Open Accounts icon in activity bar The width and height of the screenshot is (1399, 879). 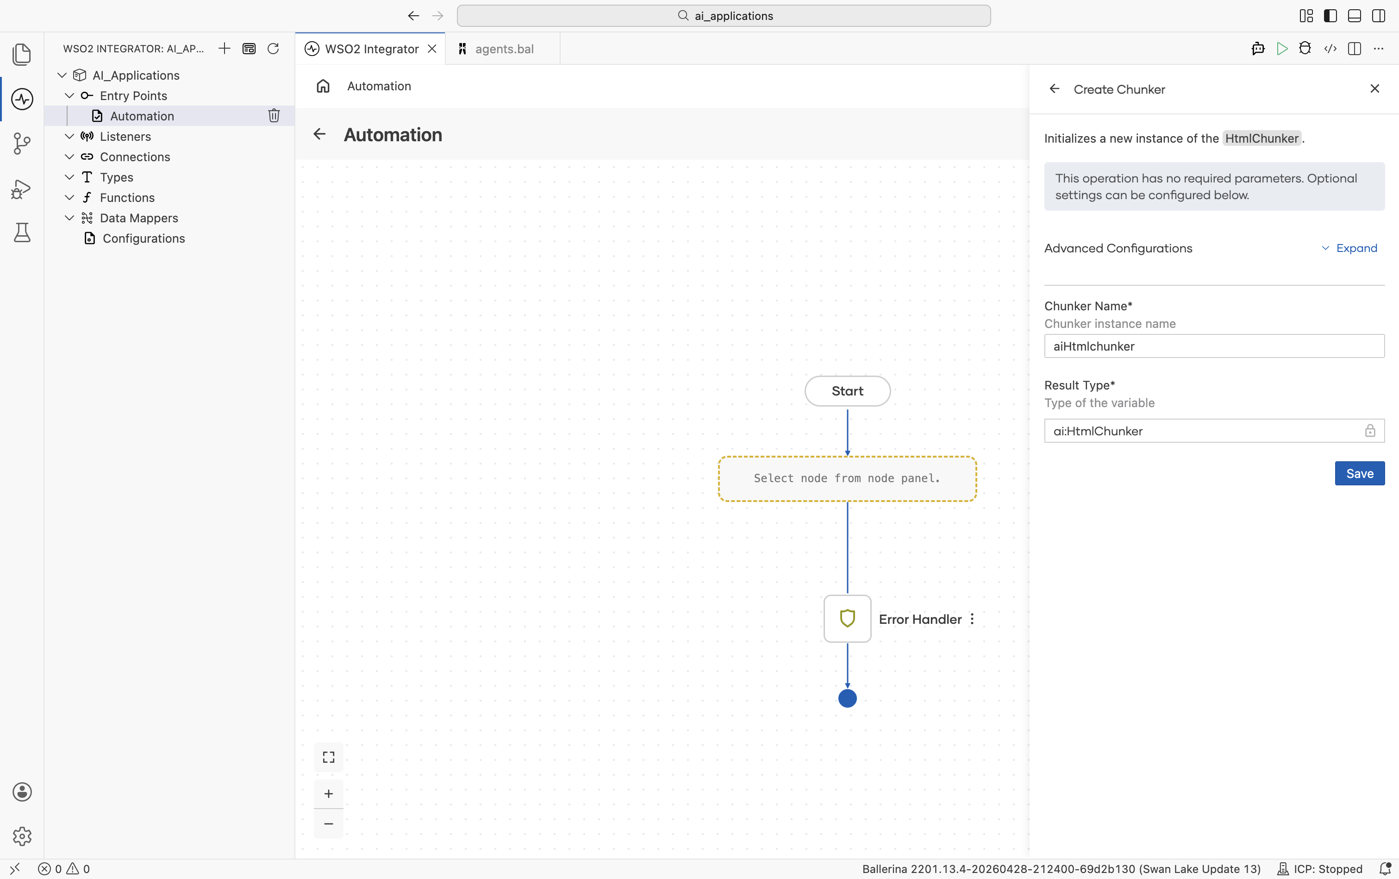click(x=21, y=792)
